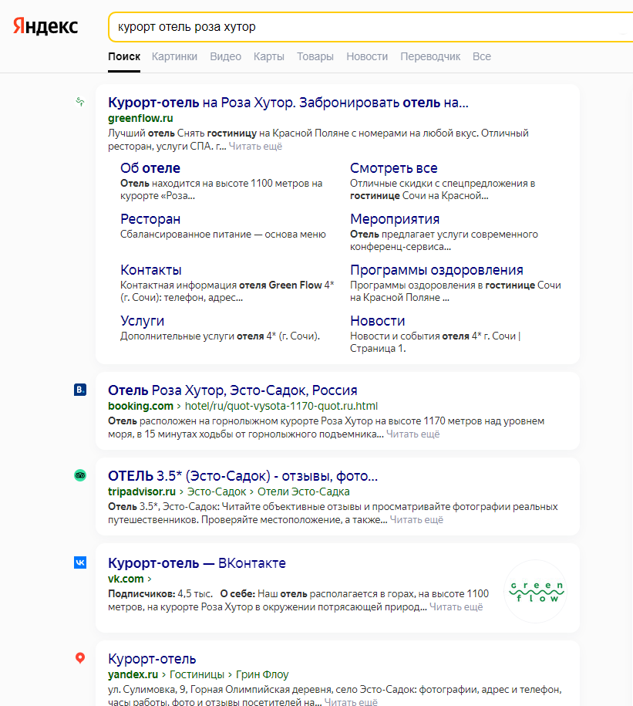Open the Мероприятия sitelink
The height and width of the screenshot is (706, 633).
pos(395,219)
